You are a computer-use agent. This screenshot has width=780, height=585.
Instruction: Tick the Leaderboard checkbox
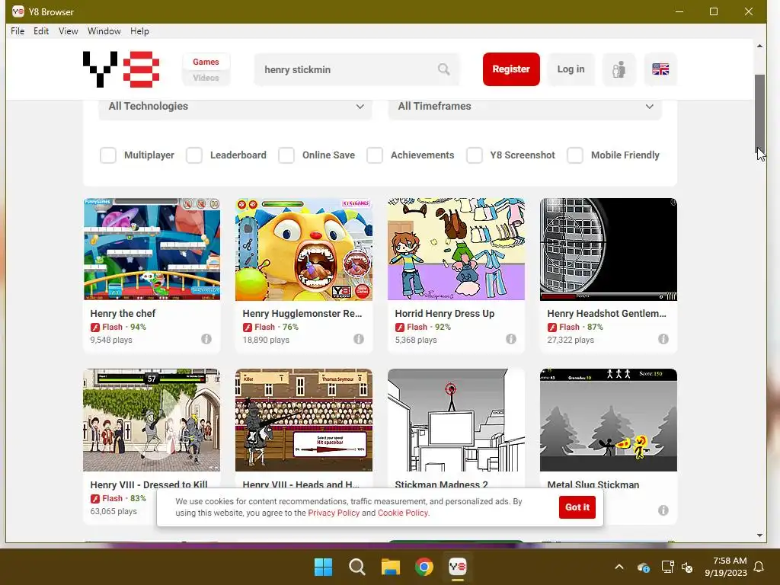coord(194,155)
